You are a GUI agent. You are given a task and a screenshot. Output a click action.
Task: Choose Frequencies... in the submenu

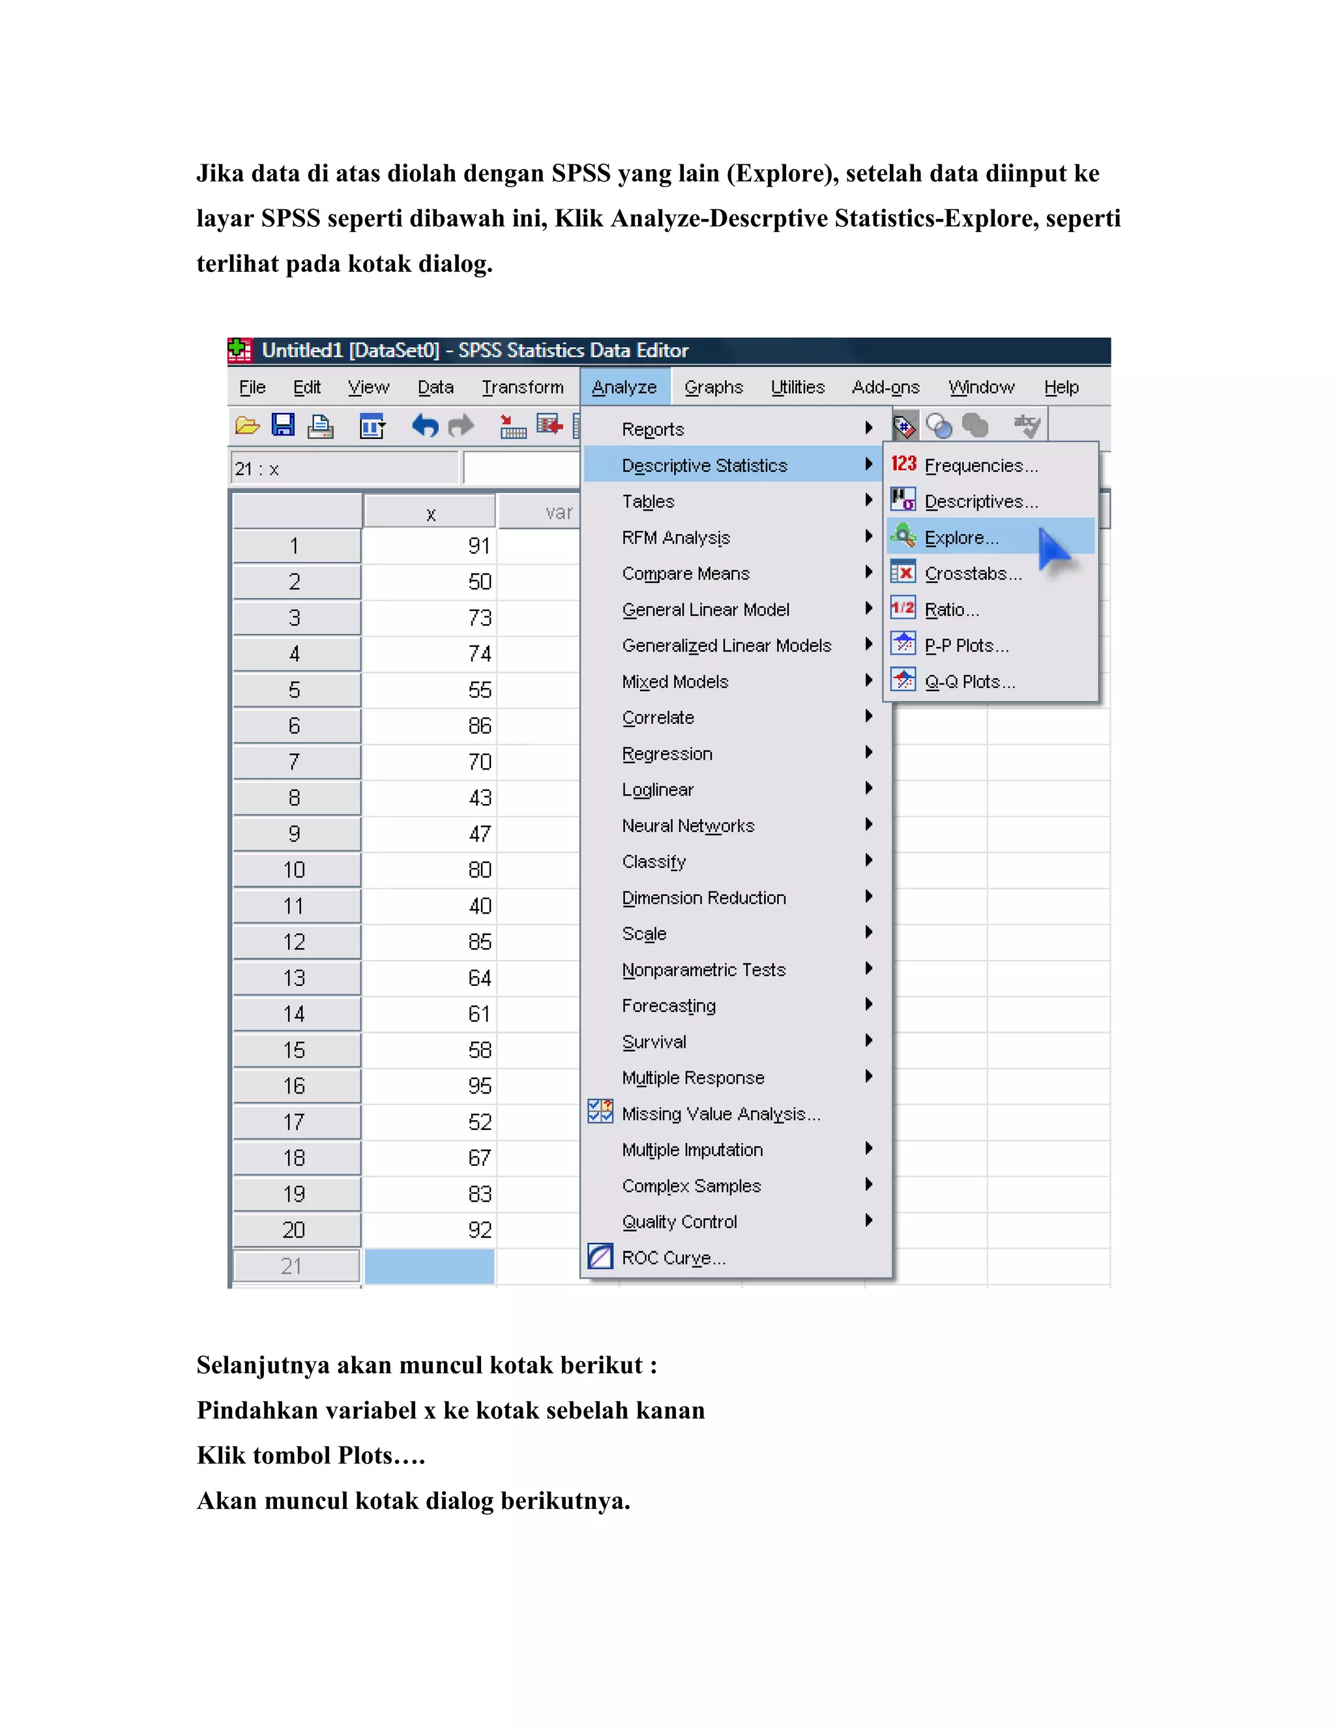[980, 466]
